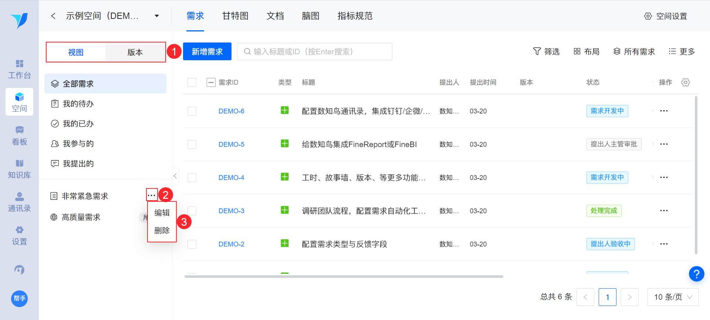Screen dimensions: 710x320
Task: Choose 删除 from the context menu
Action: [x=162, y=231]
